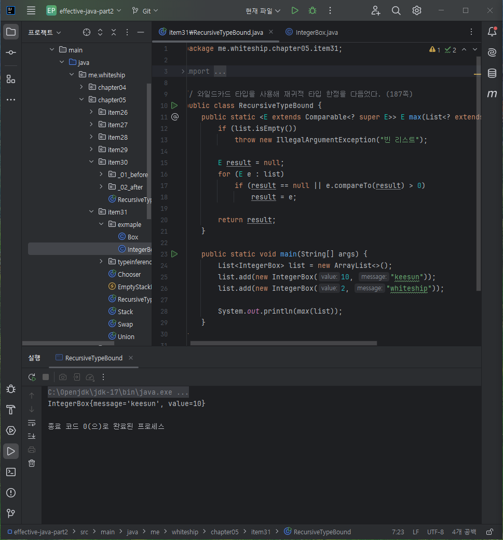
Task: Open the Git dropdown menu
Action: pyautogui.click(x=145, y=11)
